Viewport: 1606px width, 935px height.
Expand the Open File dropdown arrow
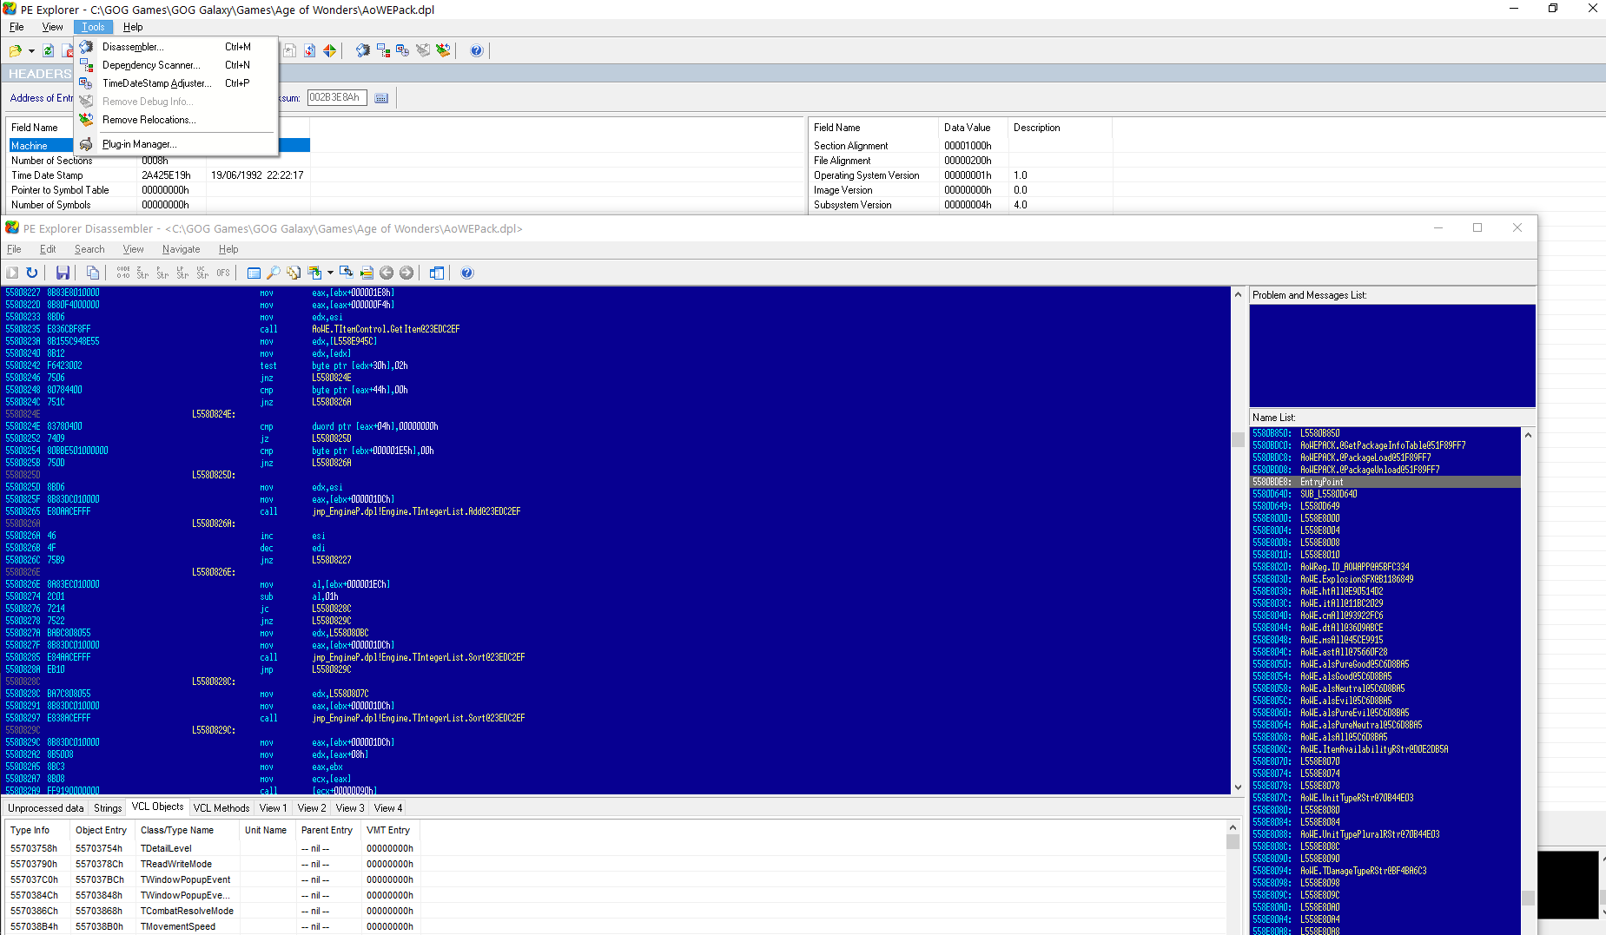(x=31, y=51)
